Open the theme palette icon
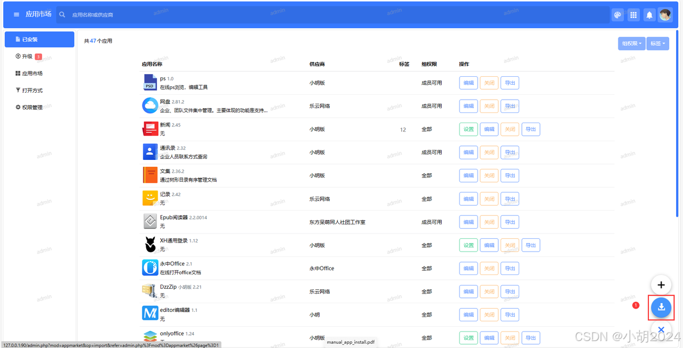 [x=617, y=15]
